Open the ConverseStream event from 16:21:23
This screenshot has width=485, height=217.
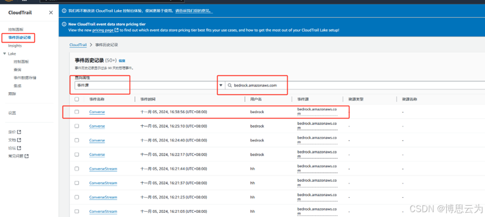(103, 197)
